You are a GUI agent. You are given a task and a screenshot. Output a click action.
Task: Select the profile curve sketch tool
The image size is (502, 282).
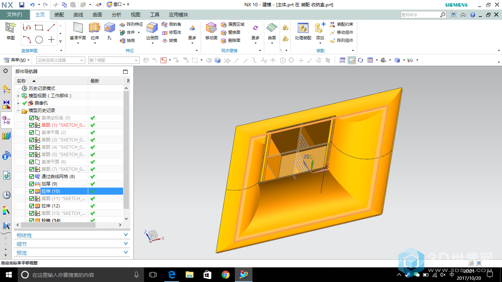pyautogui.click(x=26, y=28)
